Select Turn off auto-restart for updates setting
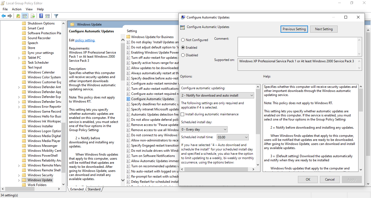 [154, 58]
